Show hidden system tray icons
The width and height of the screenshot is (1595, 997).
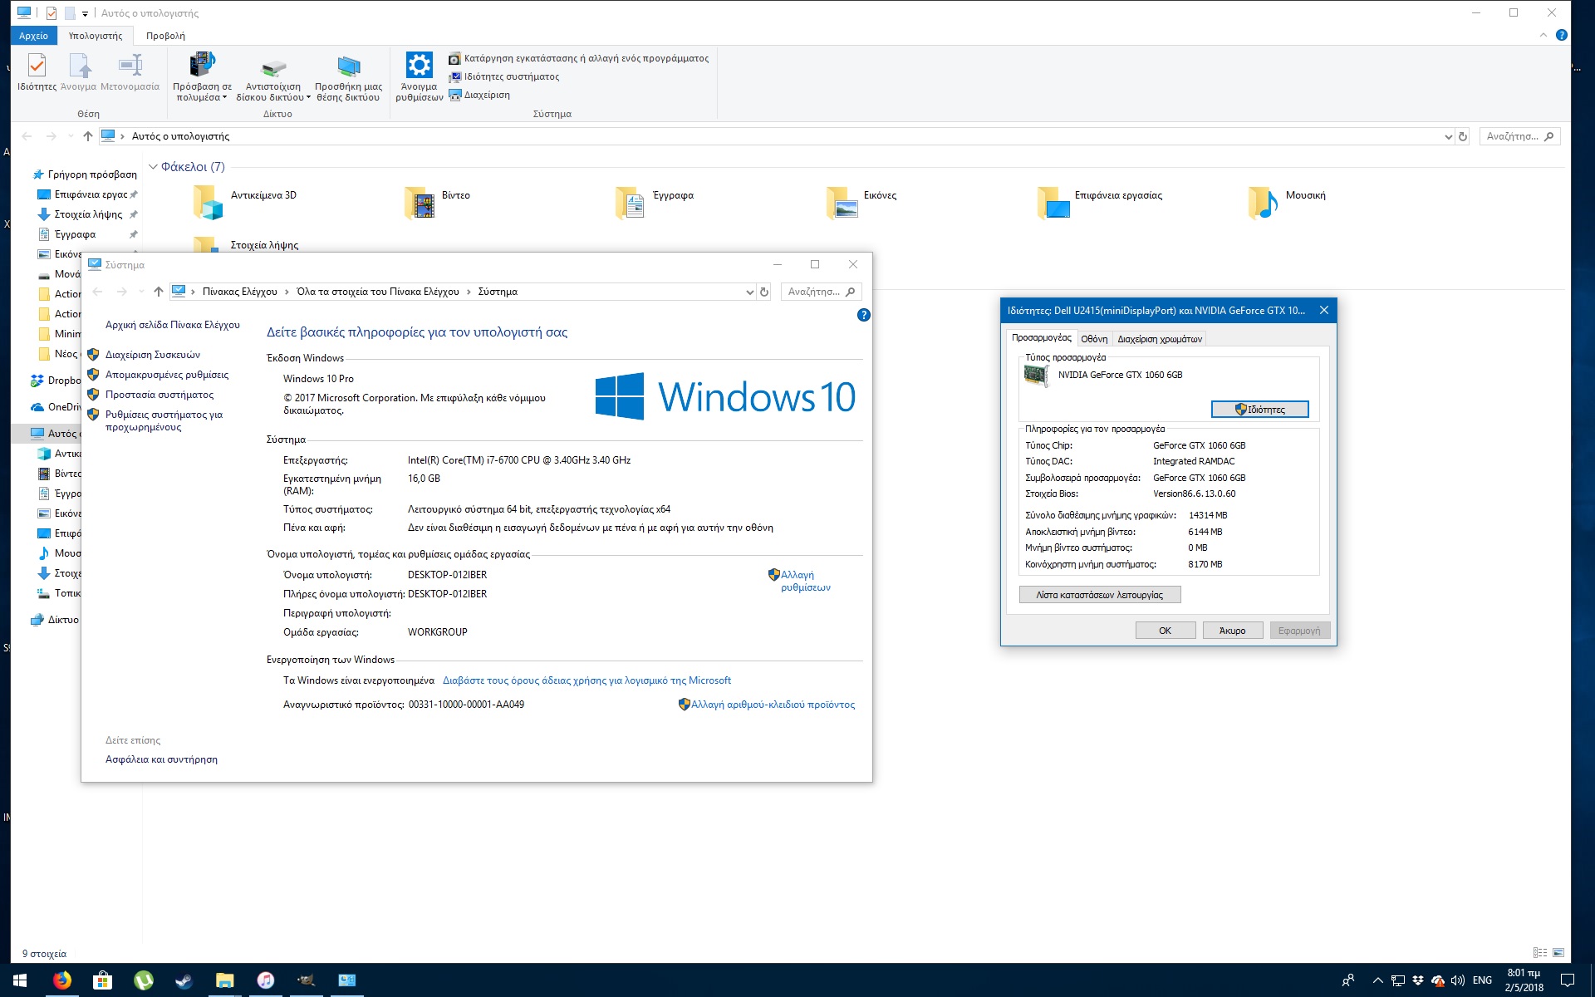(x=1377, y=980)
